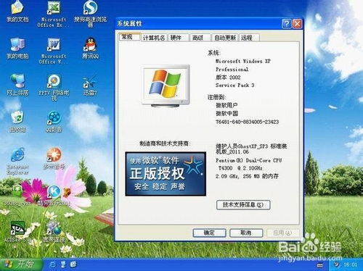Switch to the 高级 tab
This screenshot has width=363, height=271.
(197, 38)
